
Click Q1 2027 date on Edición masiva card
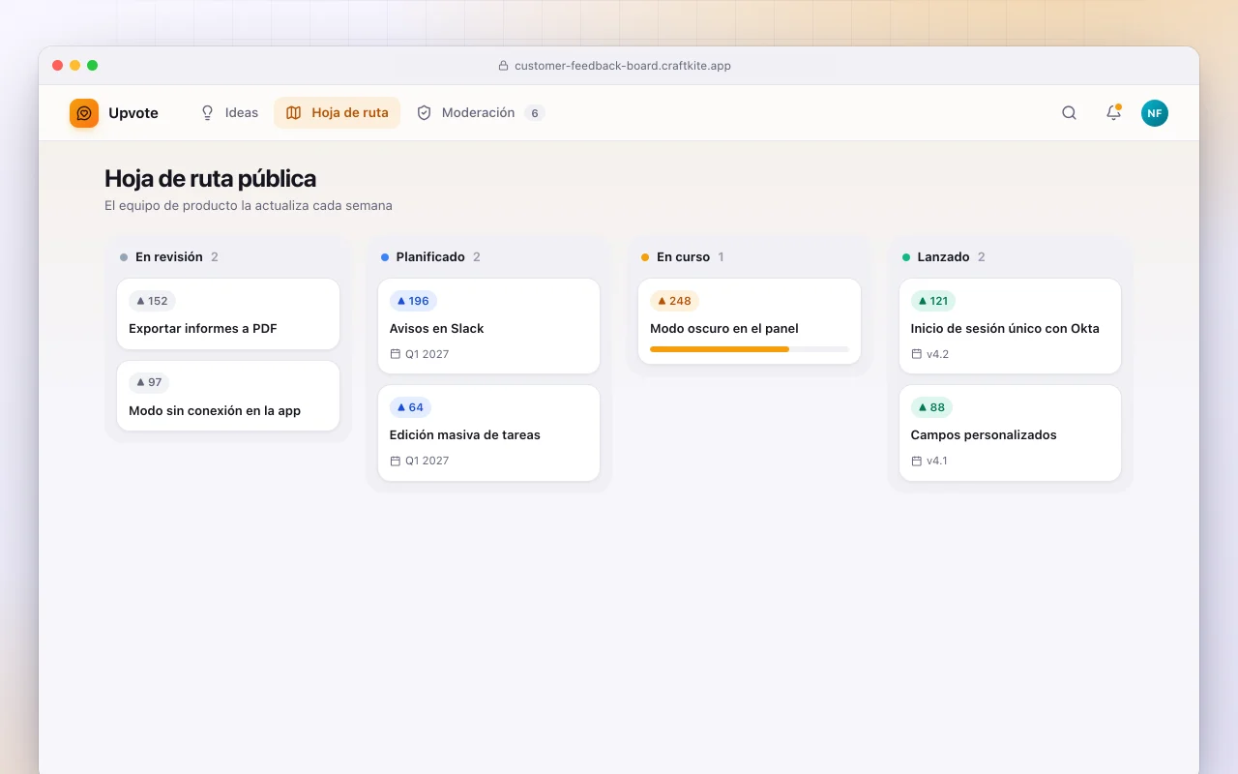click(420, 461)
